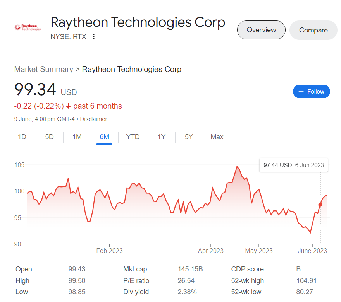Click the Open value 99.43
341x302 pixels.
77,269
